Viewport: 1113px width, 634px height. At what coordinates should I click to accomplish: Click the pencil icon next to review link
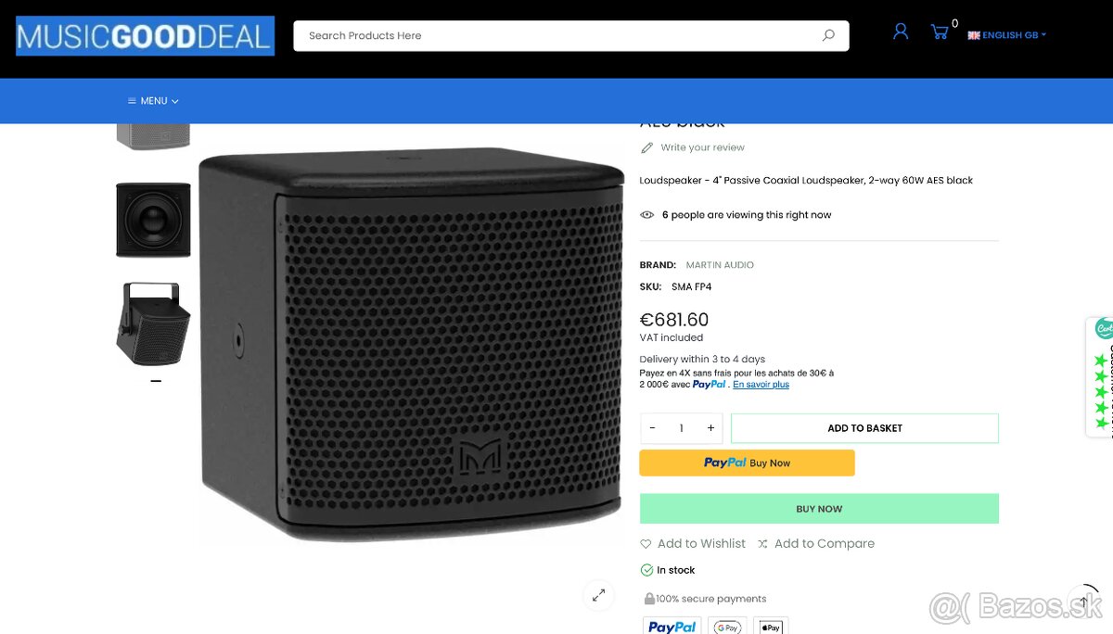click(646, 146)
